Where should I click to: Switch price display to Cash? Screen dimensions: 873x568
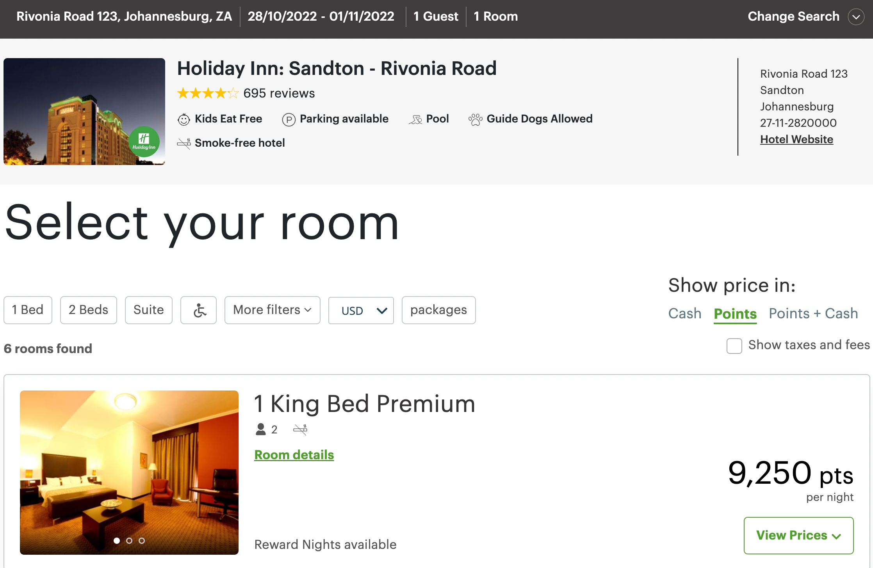pos(684,313)
